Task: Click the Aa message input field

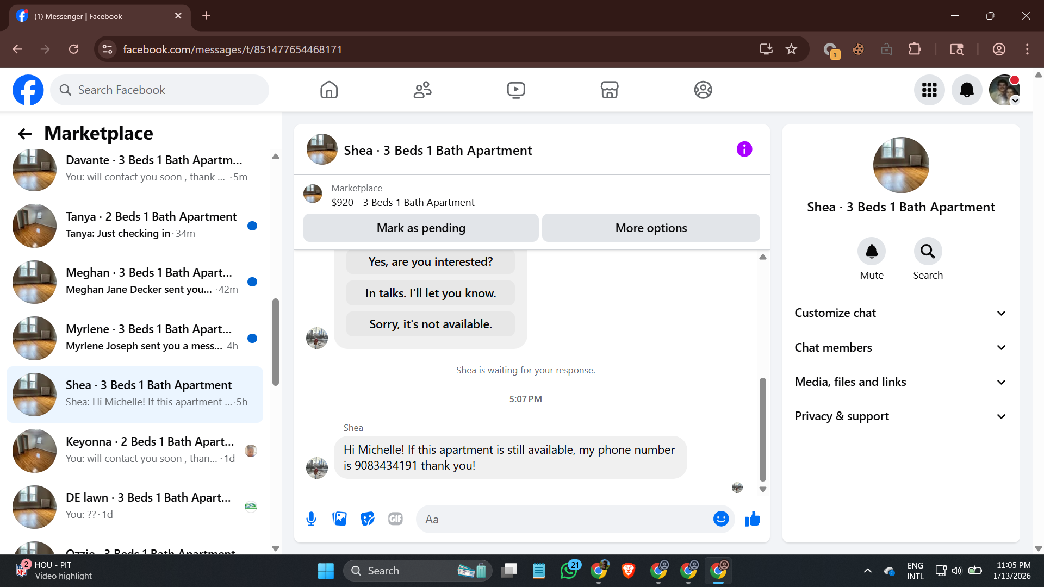Action: 565,519
